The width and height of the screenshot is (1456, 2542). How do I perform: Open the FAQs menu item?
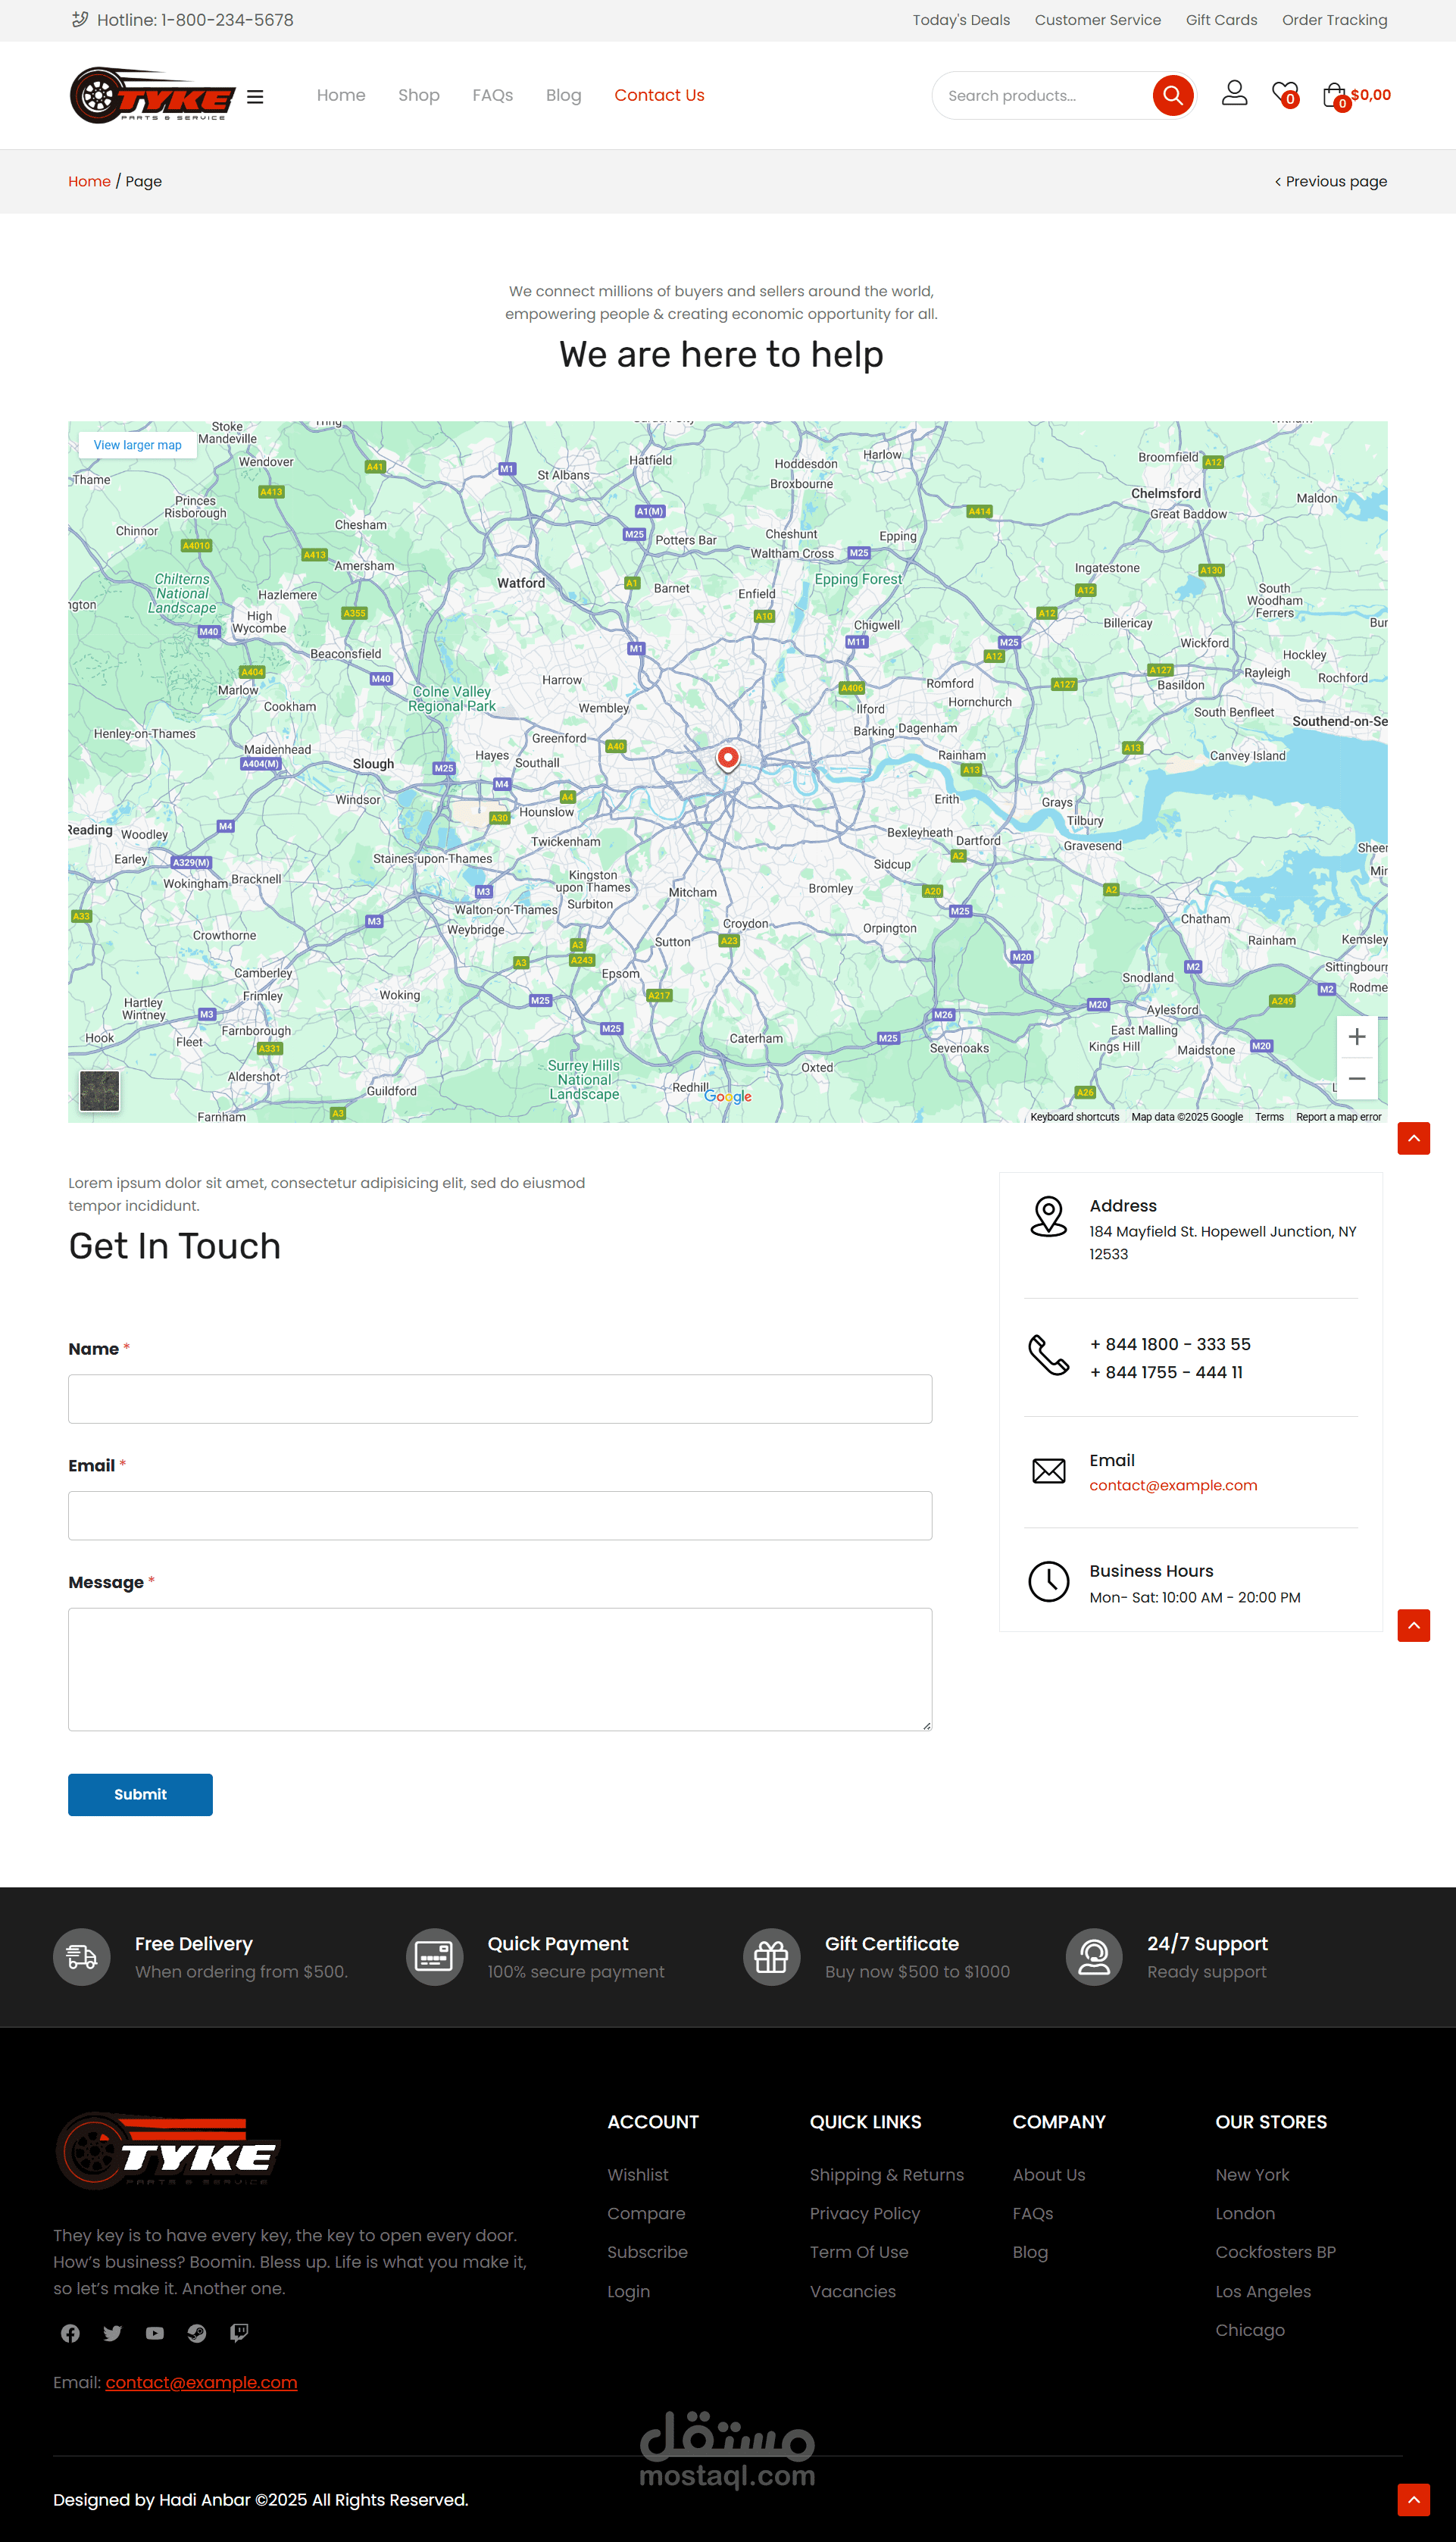coord(492,95)
